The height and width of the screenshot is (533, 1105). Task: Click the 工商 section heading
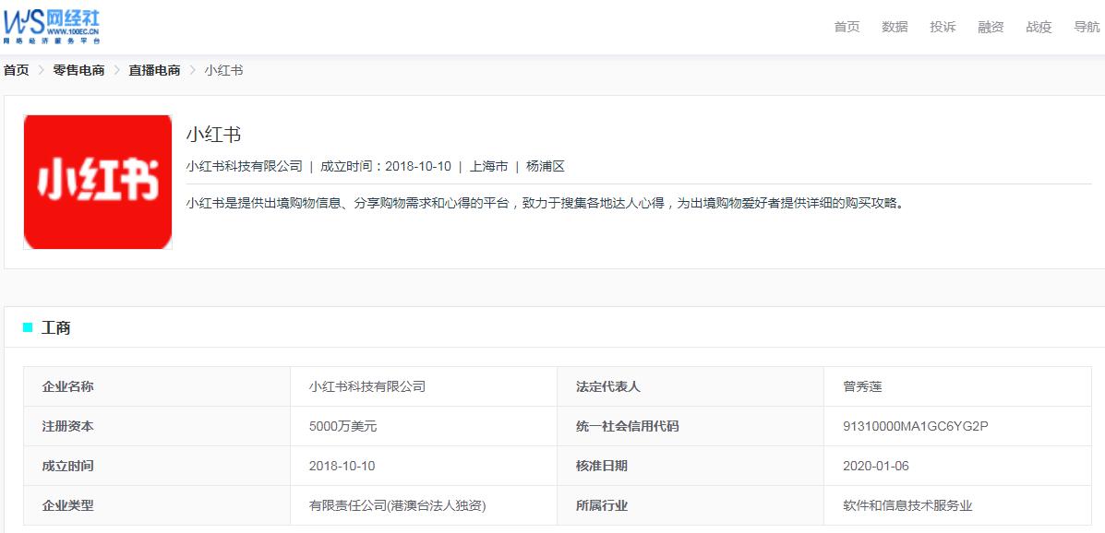[x=55, y=328]
